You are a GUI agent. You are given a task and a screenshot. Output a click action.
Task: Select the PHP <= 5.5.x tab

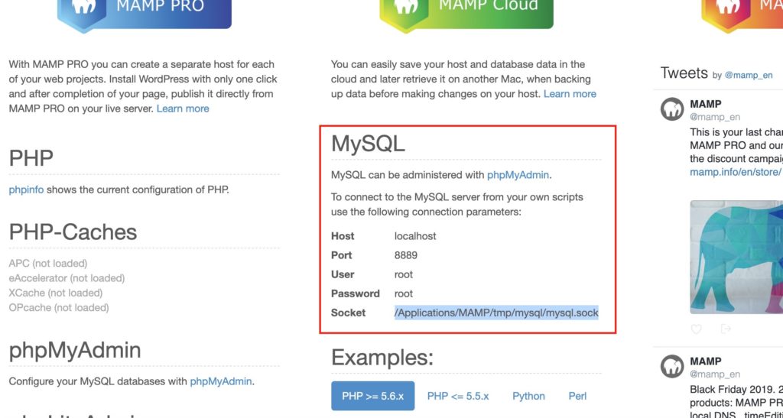click(x=458, y=396)
